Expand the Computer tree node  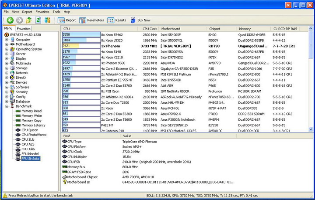click(x=7, y=40)
